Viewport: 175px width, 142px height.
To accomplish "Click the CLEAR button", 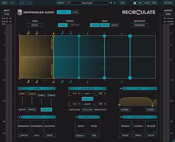I will pos(75,12).
